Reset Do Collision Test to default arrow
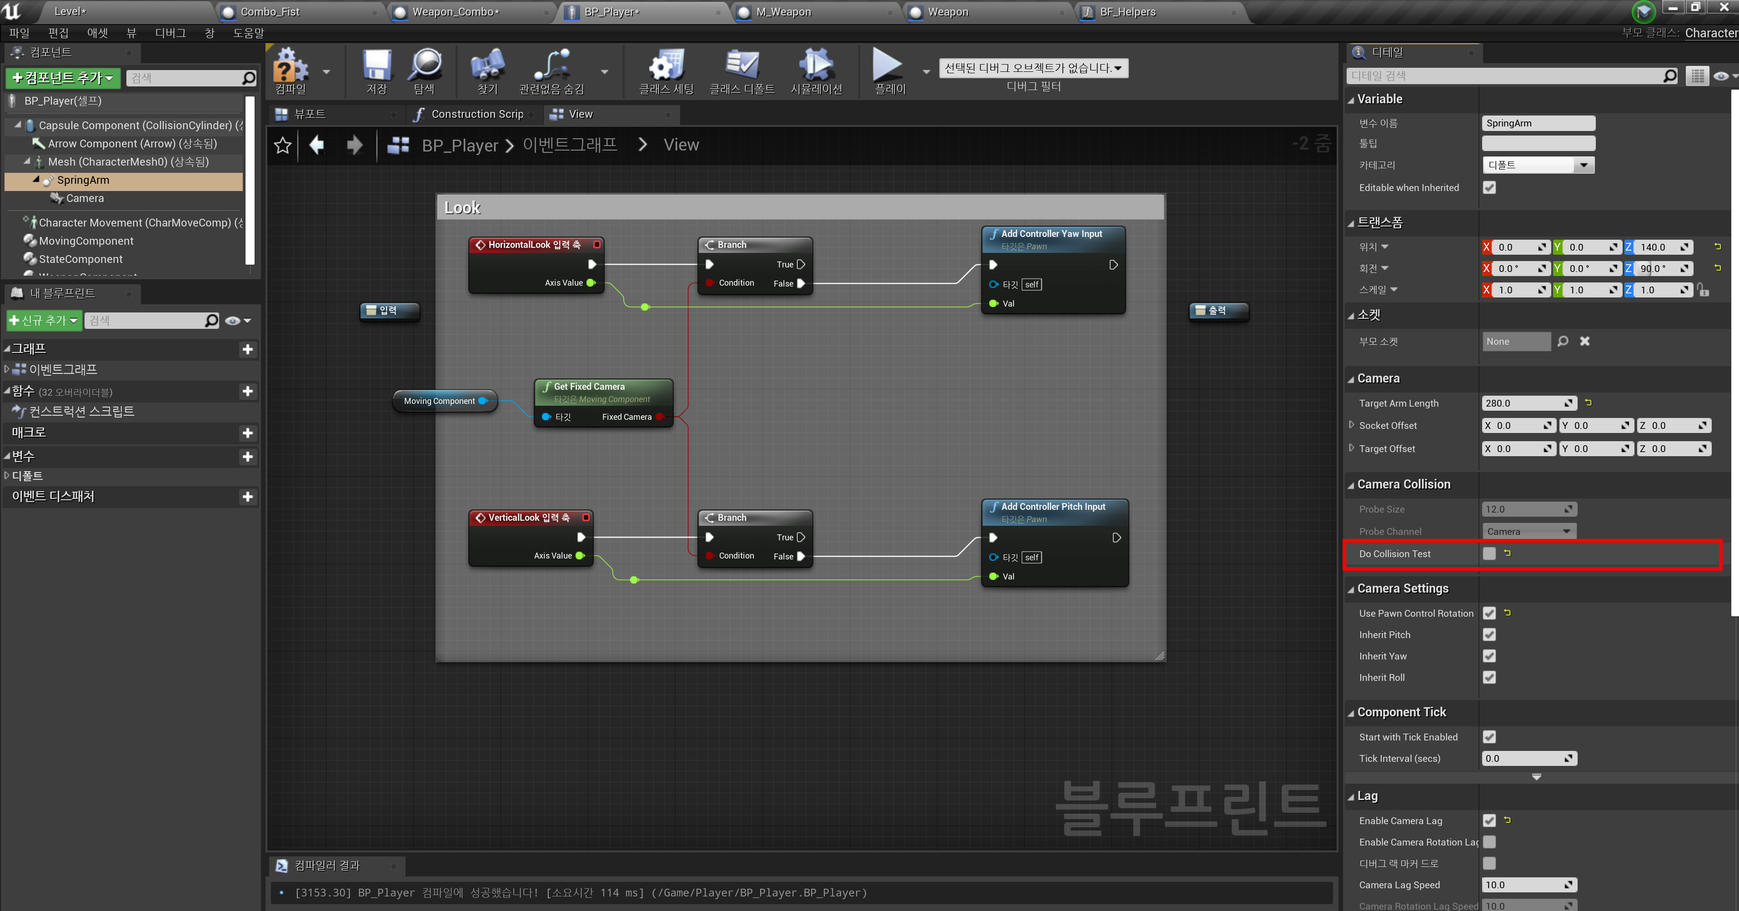The width and height of the screenshot is (1739, 911). [x=1508, y=553]
